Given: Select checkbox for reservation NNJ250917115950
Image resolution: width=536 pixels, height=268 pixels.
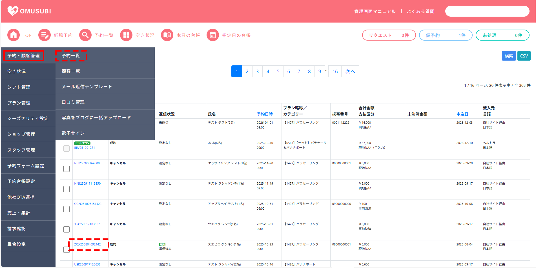Looking at the screenshot, I should 67,189.
